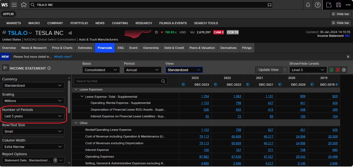This screenshot has height=167, width=353.
Task: Open the "What's new?" link
Action: point(62,57)
